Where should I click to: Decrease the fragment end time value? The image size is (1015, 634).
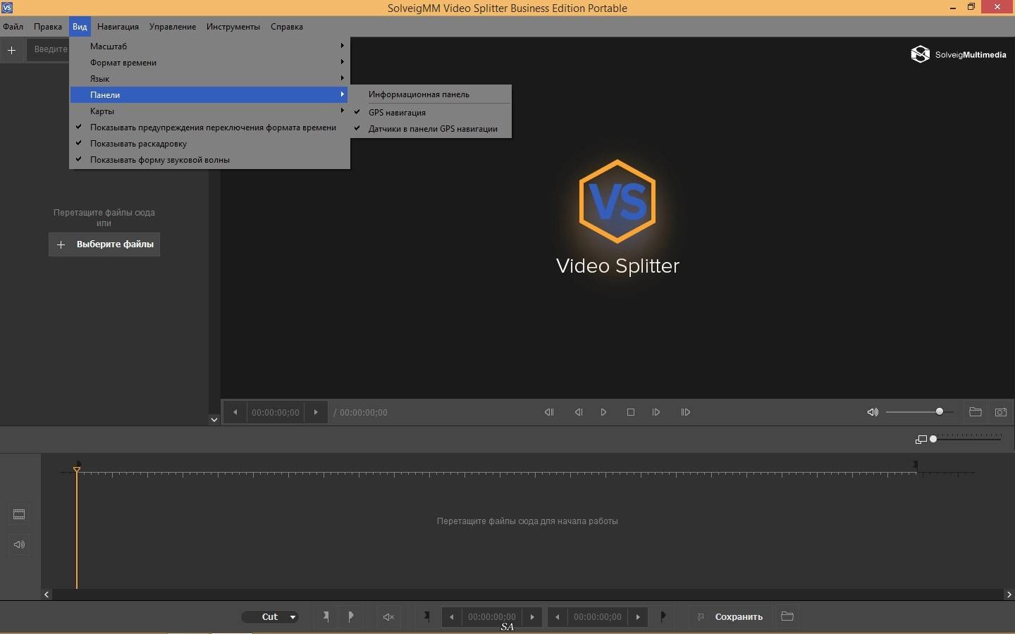[x=558, y=616]
